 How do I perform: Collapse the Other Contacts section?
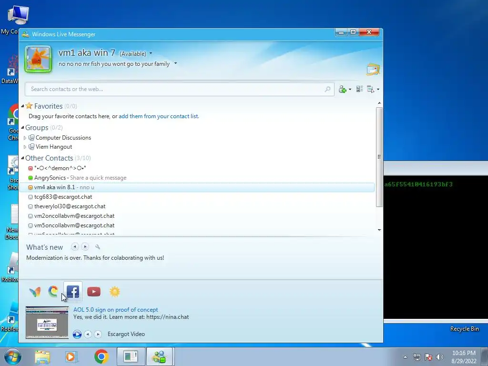[22, 158]
